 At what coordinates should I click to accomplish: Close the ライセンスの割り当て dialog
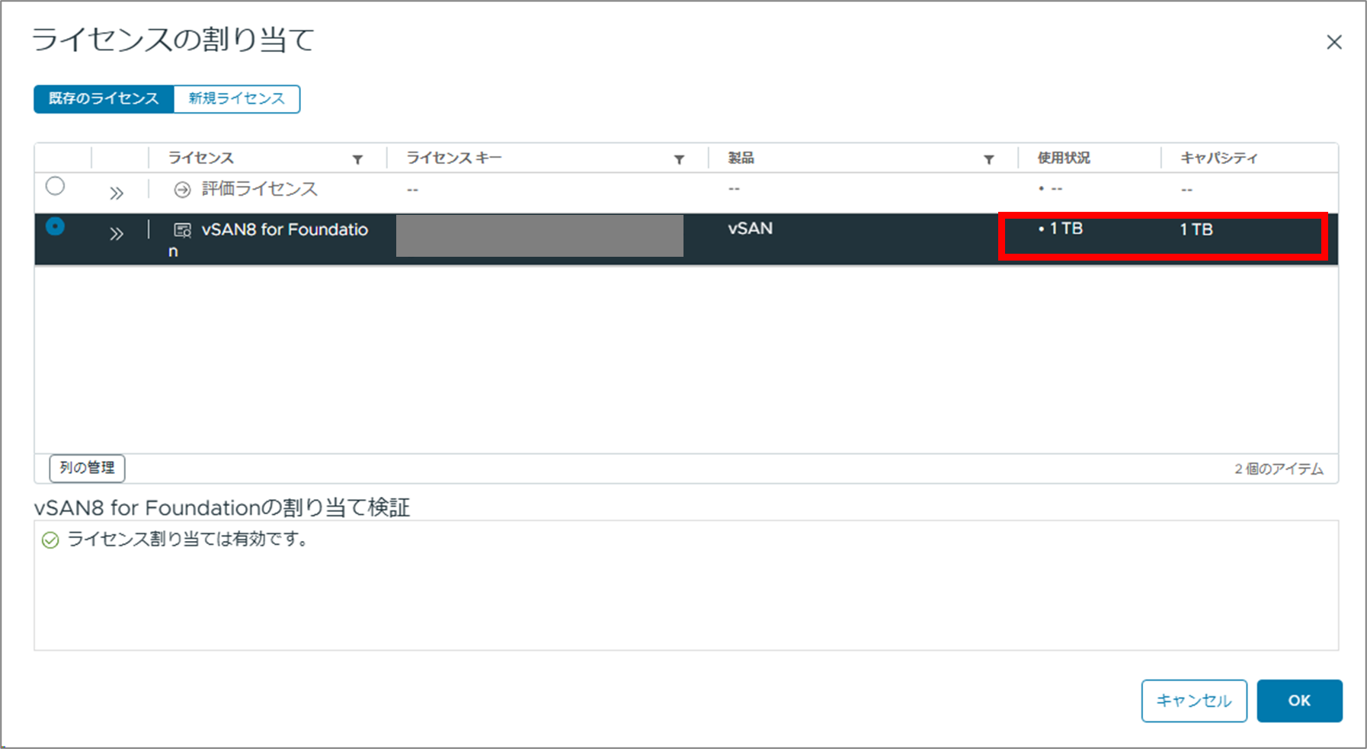tap(1334, 42)
